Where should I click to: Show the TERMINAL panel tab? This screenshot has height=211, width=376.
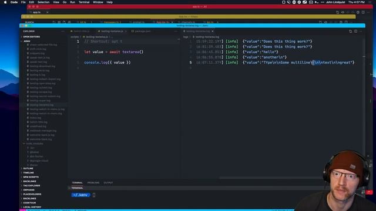(77, 183)
